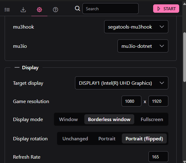Select Fullscreen display mode
The width and height of the screenshot is (186, 163).
(x=152, y=119)
